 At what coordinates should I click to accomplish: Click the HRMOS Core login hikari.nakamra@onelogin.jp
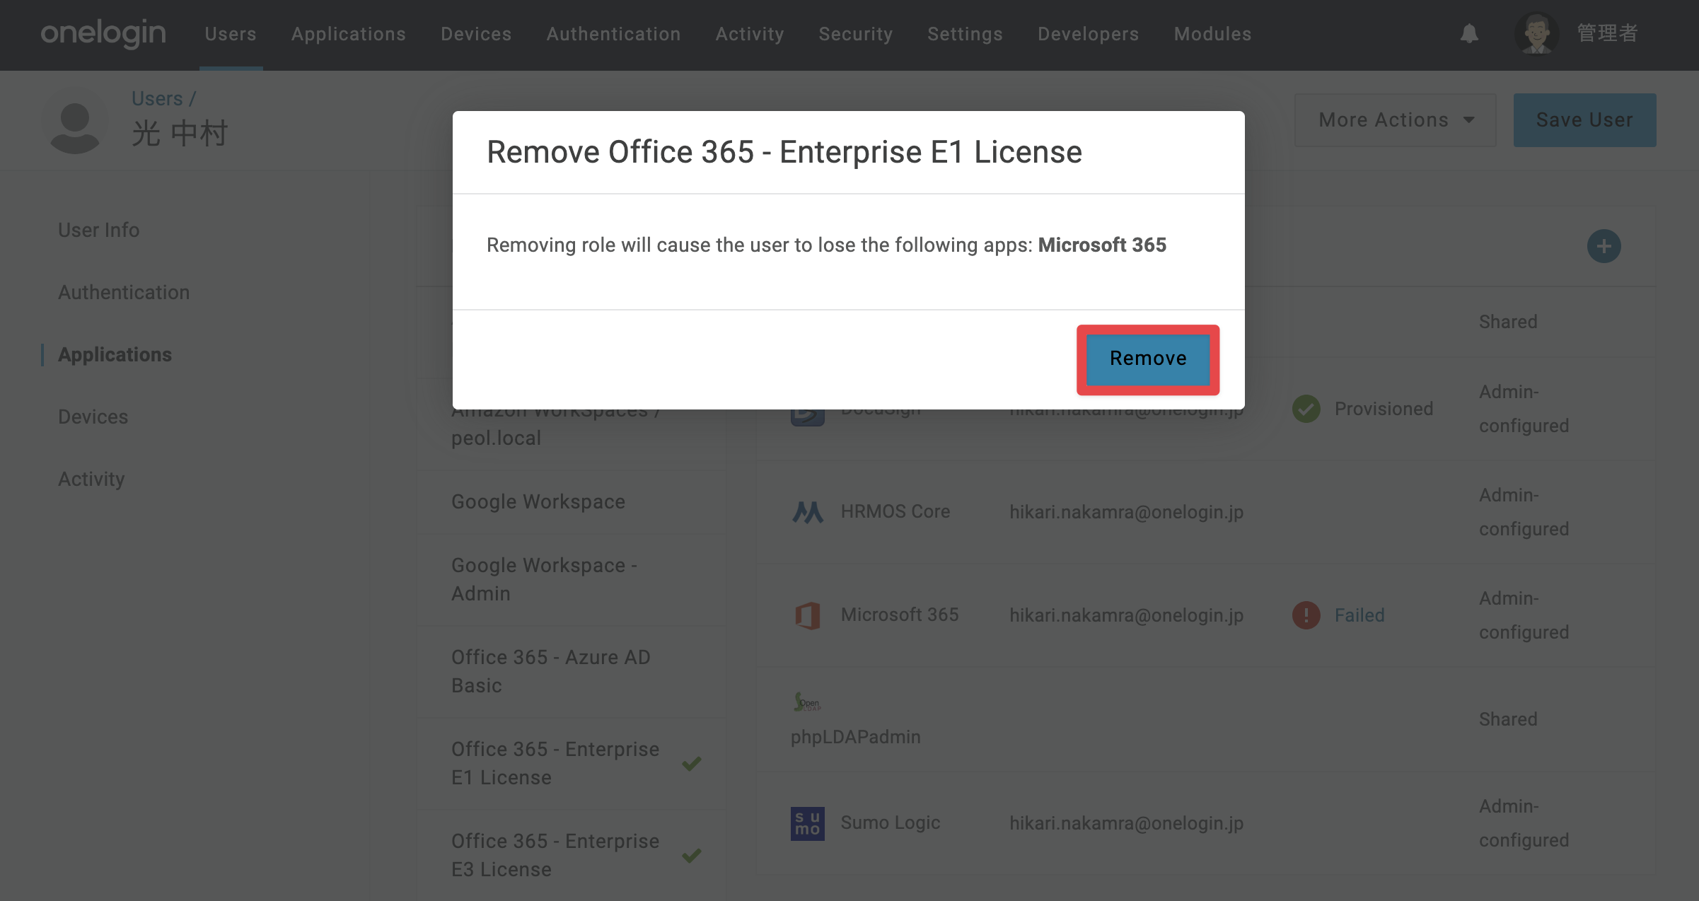[x=1126, y=512]
